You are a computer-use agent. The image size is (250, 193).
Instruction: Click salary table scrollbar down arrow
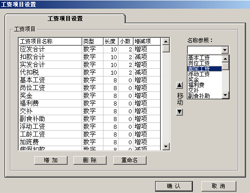(x=166, y=147)
